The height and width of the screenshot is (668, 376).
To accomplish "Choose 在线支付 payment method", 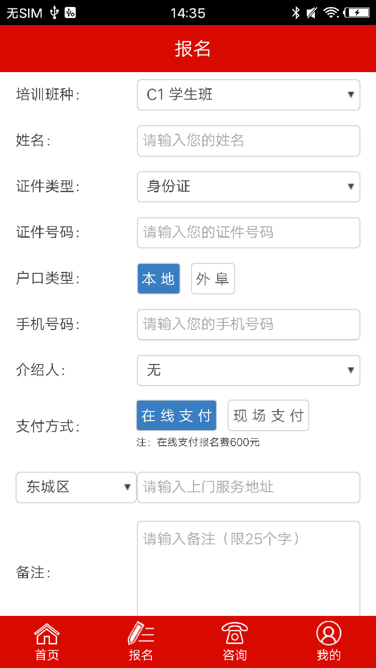I will 176,416.
